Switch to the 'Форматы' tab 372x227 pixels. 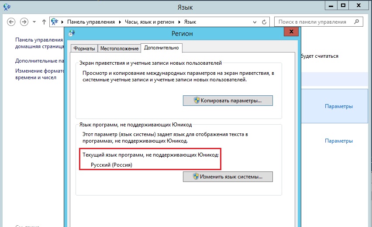pyautogui.click(x=84, y=49)
